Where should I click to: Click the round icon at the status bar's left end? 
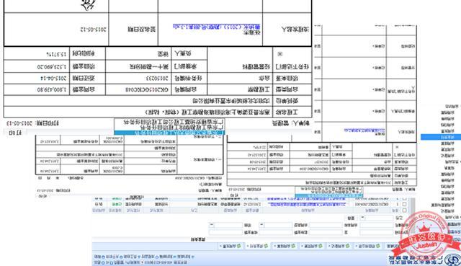[x=103, y=257]
